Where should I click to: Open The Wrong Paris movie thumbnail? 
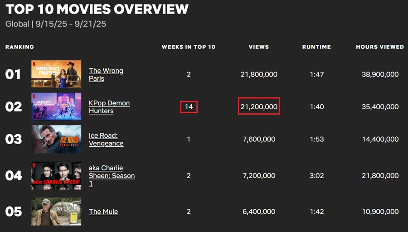[56, 74]
